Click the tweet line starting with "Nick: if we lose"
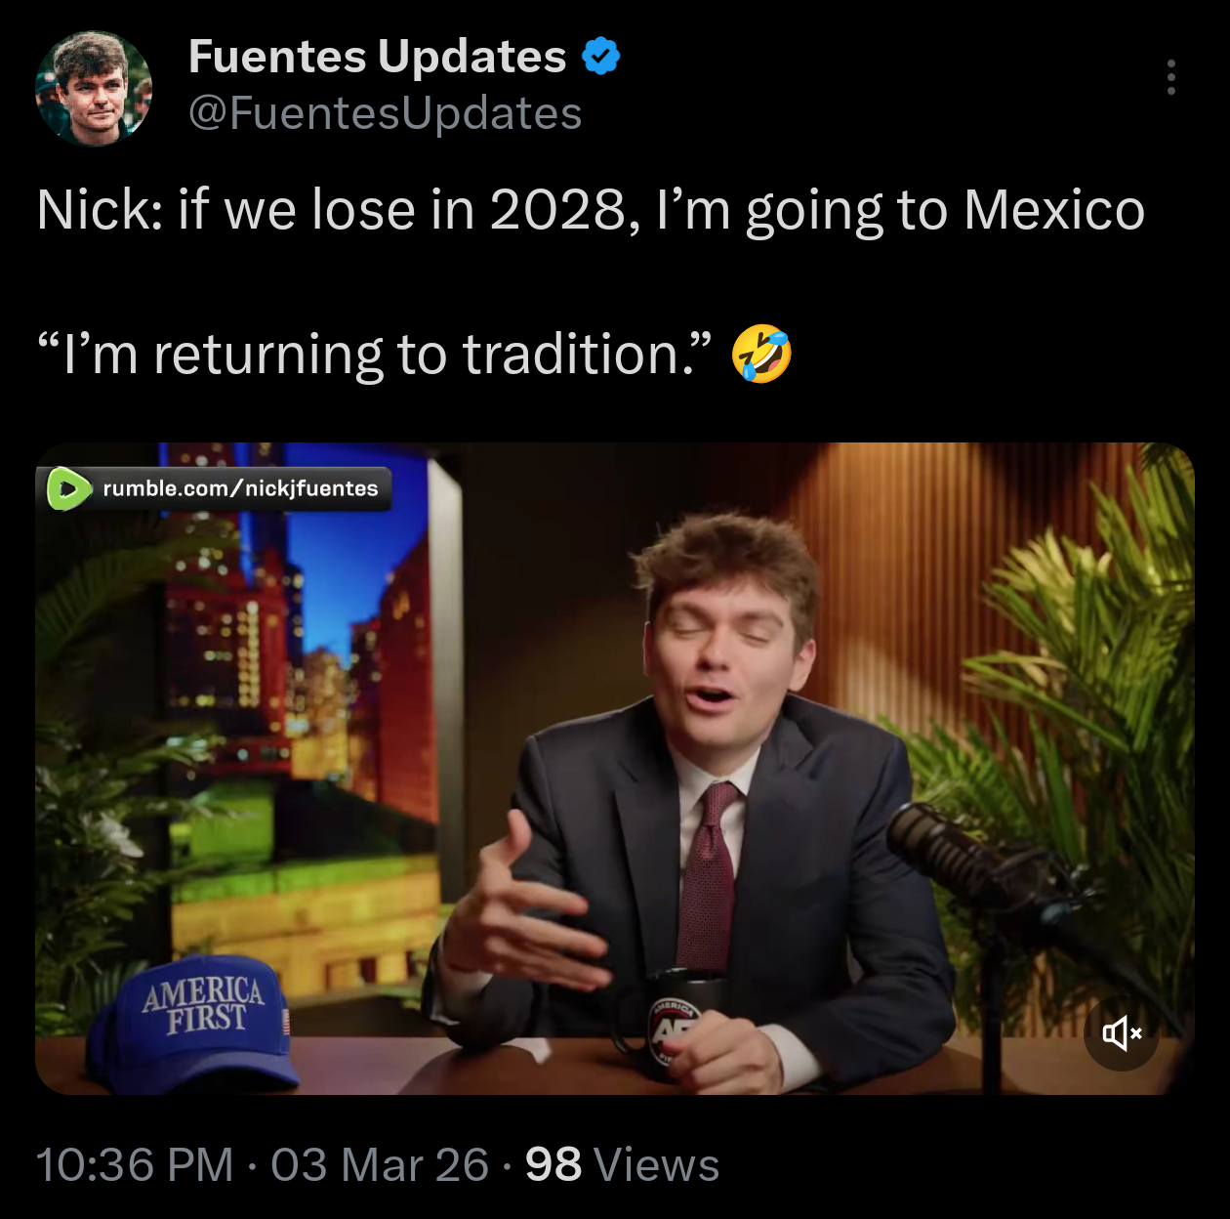 point(590,210)
